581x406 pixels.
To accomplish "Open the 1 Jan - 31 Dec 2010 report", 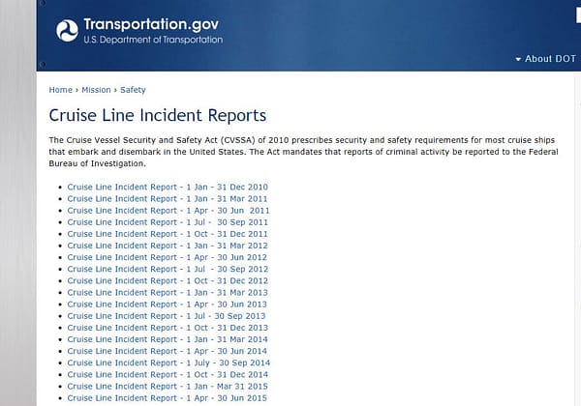I will 168,187.
